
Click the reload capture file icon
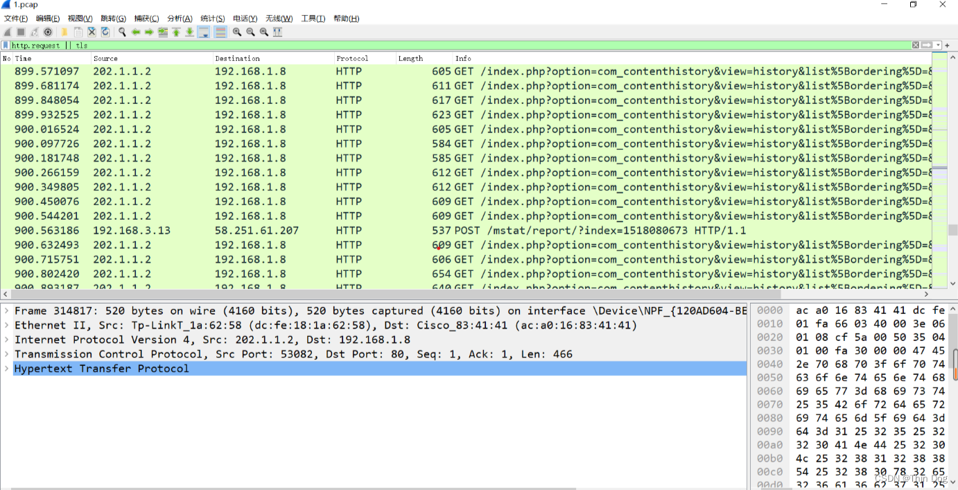[x=105, y=32]
